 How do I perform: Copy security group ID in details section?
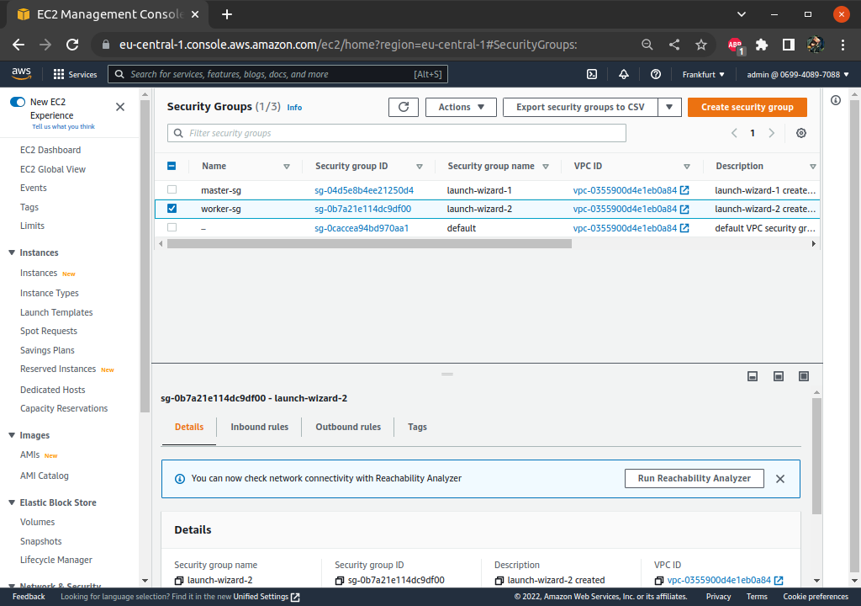click(340, 581)
